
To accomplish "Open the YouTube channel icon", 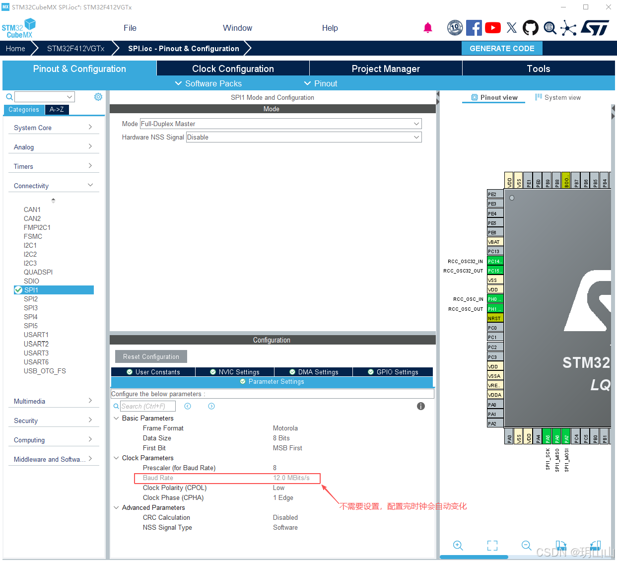I will (493, 28).
